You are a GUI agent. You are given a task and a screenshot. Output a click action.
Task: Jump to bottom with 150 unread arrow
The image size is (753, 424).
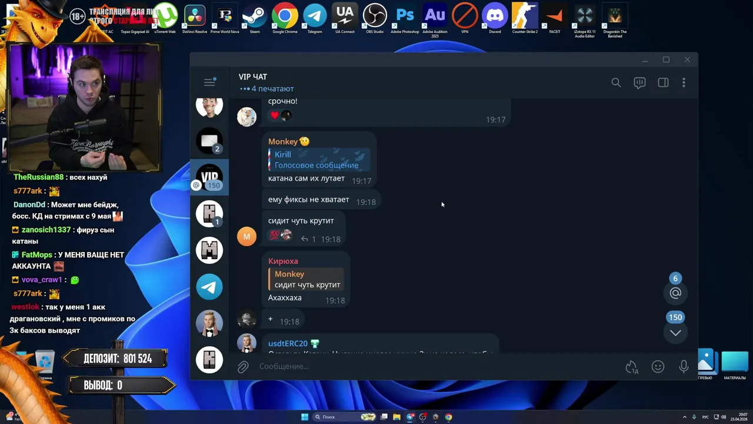pos(675,333)
